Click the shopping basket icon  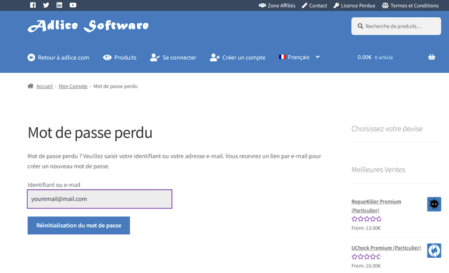point(431,57)
